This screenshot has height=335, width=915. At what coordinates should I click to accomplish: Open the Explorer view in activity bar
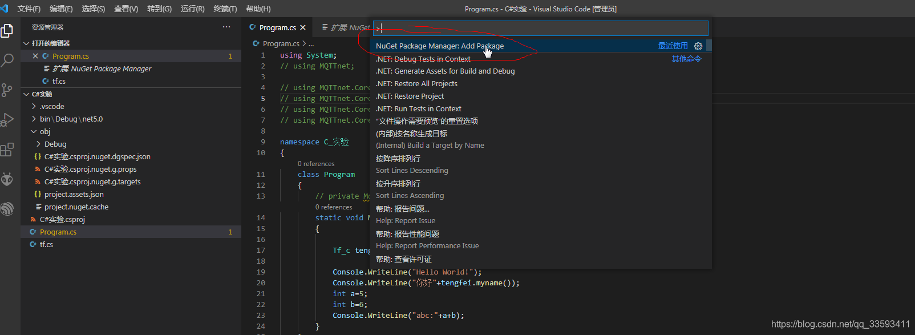coord(7,31)
